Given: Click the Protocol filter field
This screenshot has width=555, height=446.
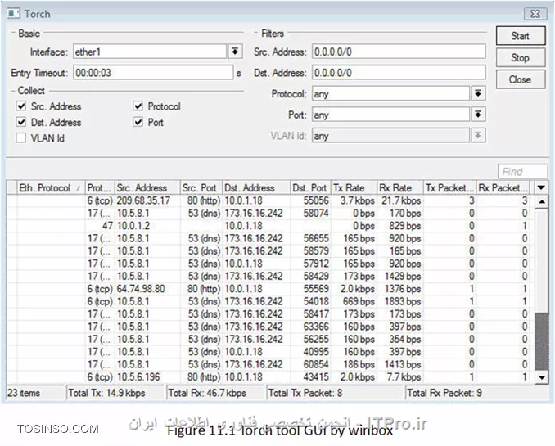Looking at the screenshot, I should click(x=390, y=93).
